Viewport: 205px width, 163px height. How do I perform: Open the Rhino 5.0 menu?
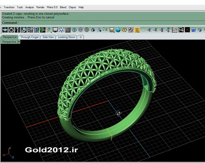point(52,7)
